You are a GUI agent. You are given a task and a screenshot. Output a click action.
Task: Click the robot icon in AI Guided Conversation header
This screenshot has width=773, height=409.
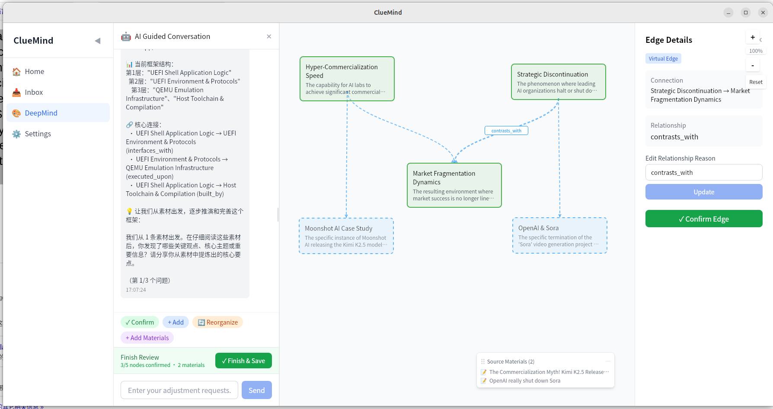(126, 36)
